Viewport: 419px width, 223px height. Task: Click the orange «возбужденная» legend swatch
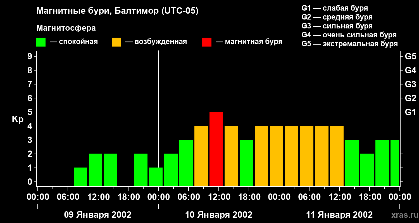pyautogui.click(x=116, y=42)
